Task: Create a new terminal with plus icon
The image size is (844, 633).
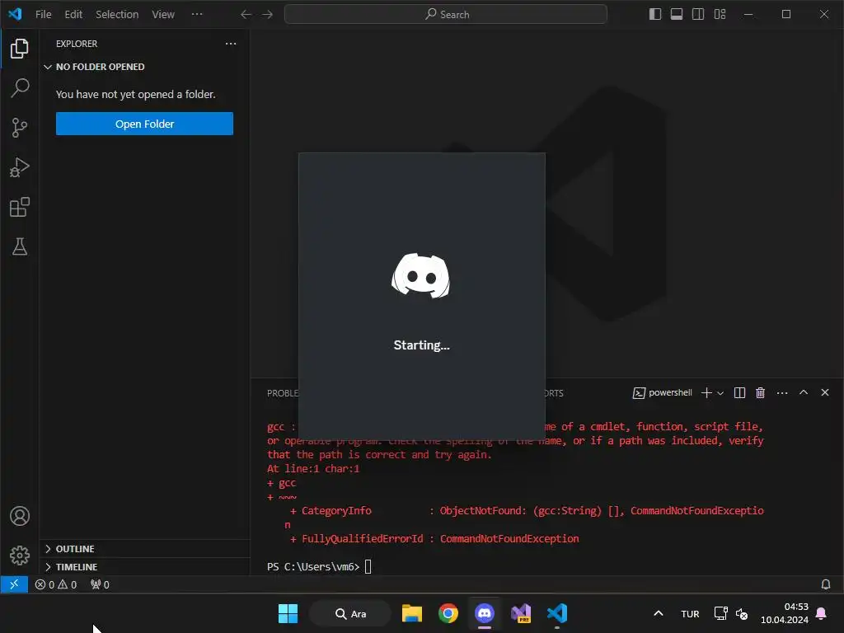Action: tap(706, 393)
